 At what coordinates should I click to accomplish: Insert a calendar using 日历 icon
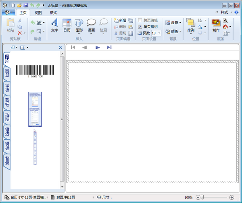pos(67,26)
